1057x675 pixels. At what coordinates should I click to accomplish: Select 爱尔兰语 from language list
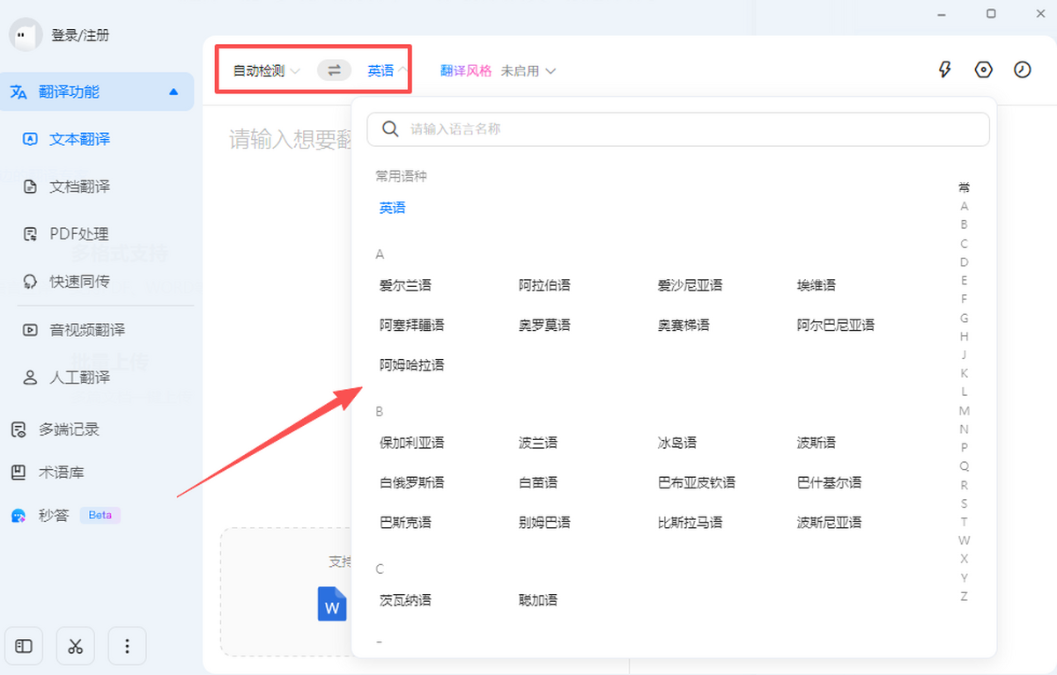click(406, 286)
